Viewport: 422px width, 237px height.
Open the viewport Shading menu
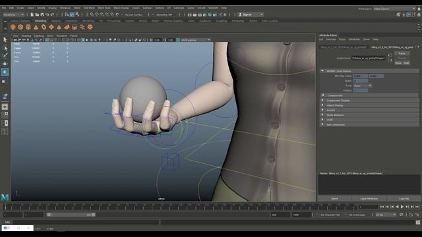(x=26, y=36)
